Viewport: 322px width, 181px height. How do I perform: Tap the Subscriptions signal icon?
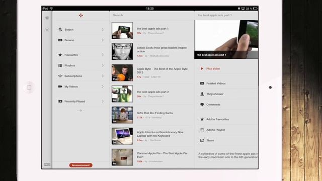[x=60, y=76]
